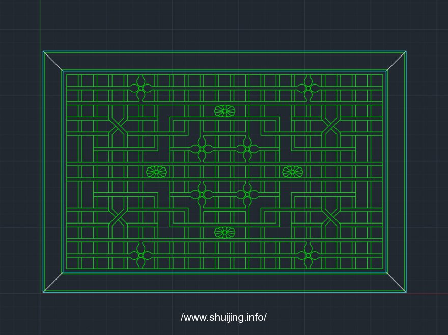Pick the central lower-left four-petal knot
Image resolution: width=448 pixels, height=335 pixels.
coord(202,194)
